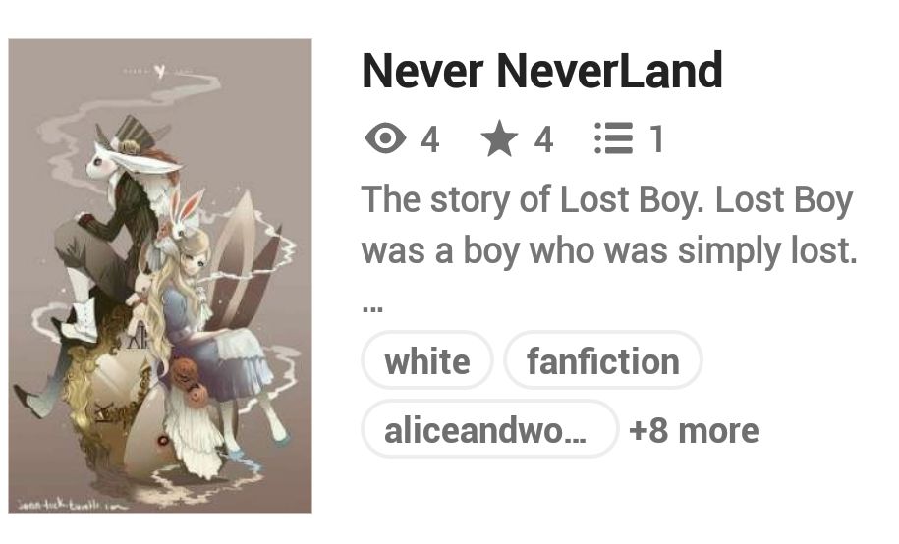Click the parts list icon
The height and width of the screenshot is (544, 899).
coord(613,138)
